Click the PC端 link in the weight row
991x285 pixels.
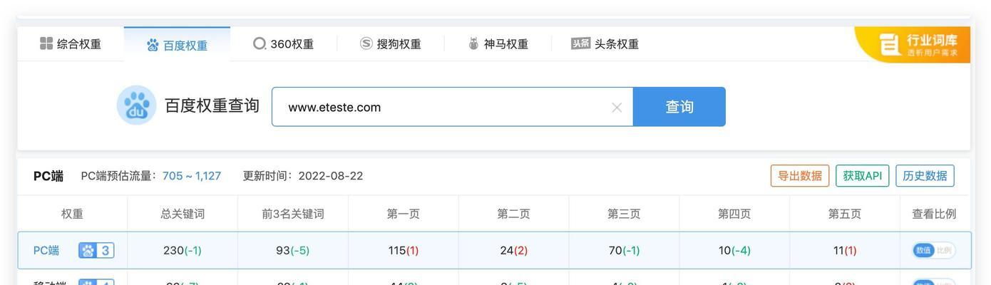point(46,250)
